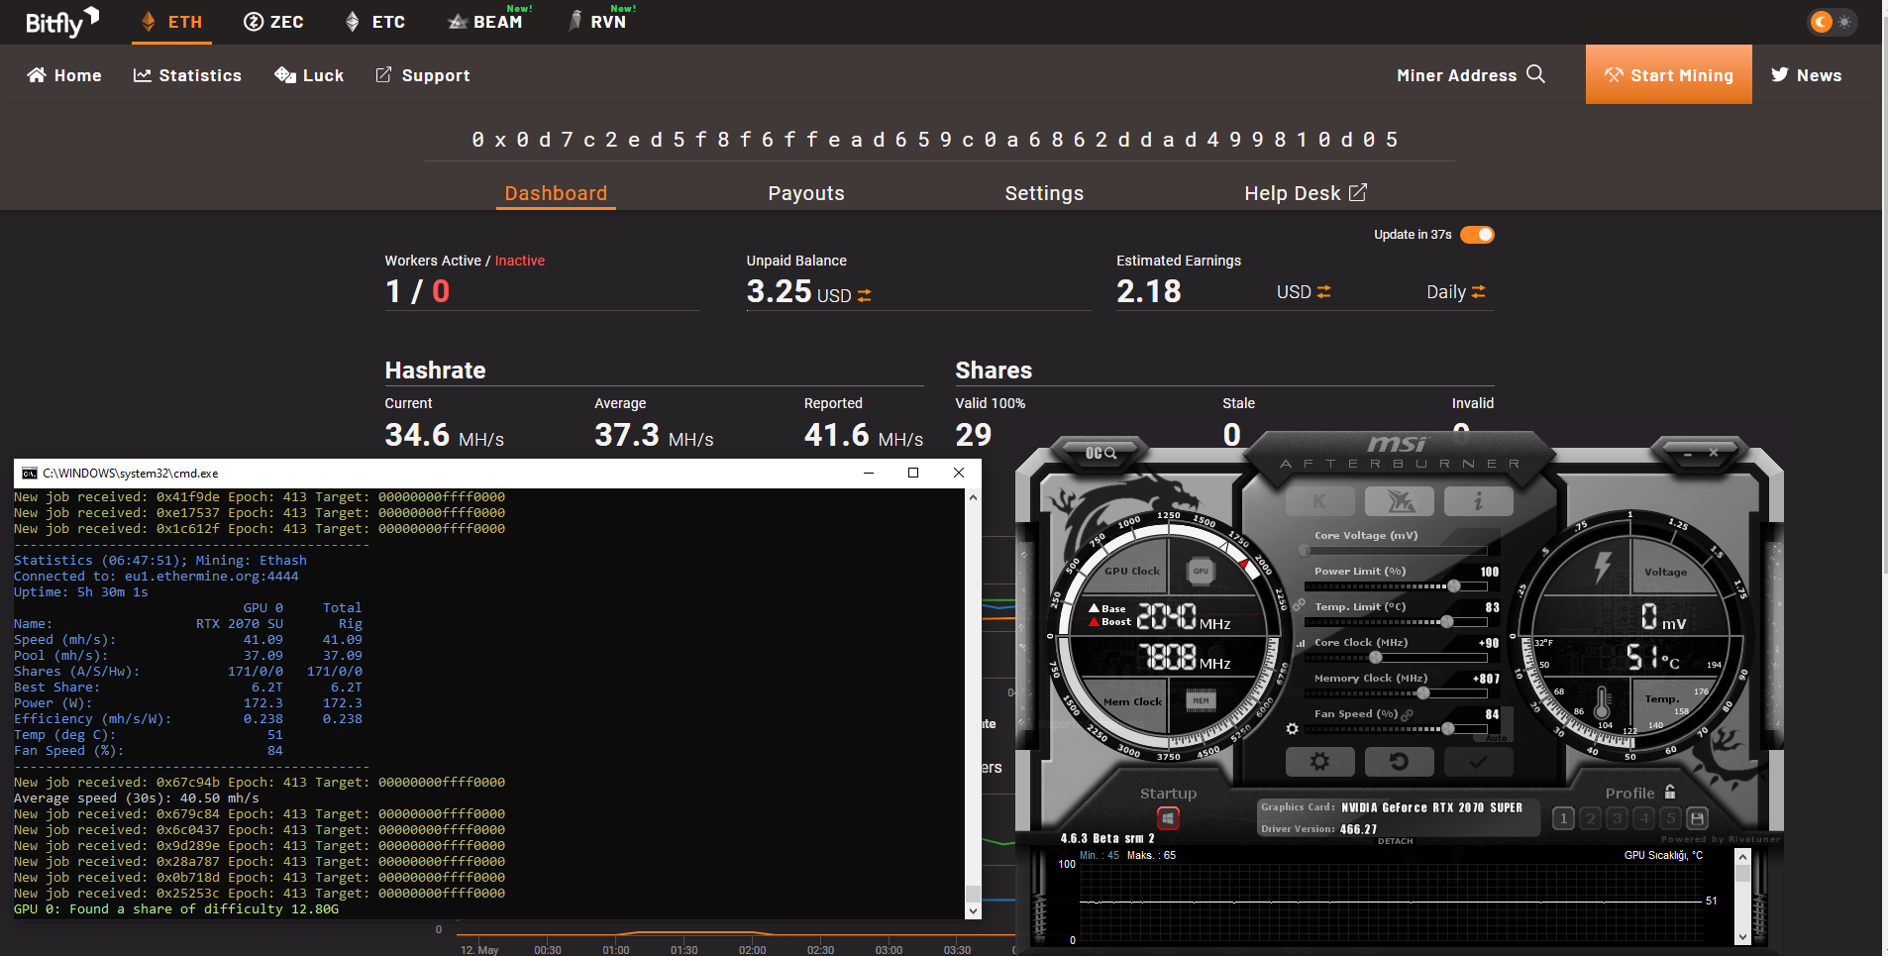Image resolution: width=1888 pixels, height=956 pixels.
Task: Click Afterburner reset button
Action: (1400, 762)
